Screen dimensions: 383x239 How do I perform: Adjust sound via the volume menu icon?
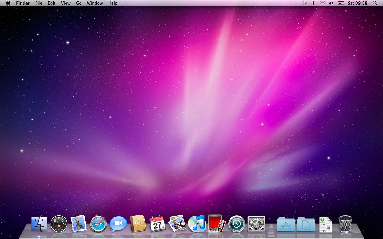(331, 3)
